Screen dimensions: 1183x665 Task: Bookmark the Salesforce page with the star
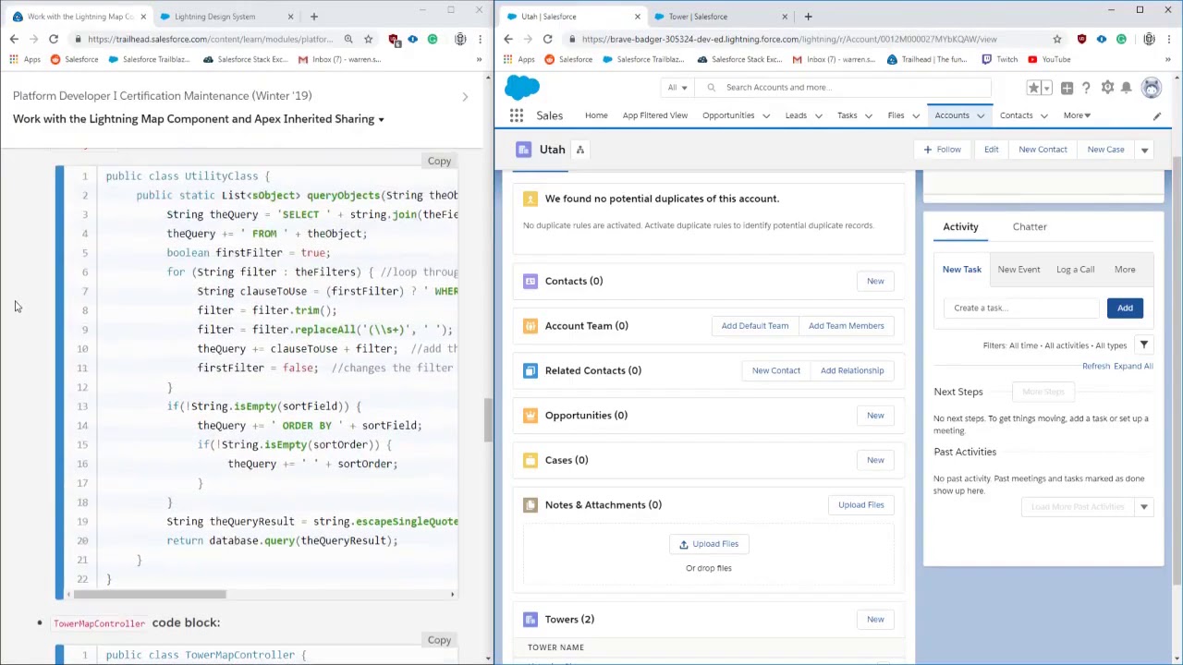(x=1057, y=39)
